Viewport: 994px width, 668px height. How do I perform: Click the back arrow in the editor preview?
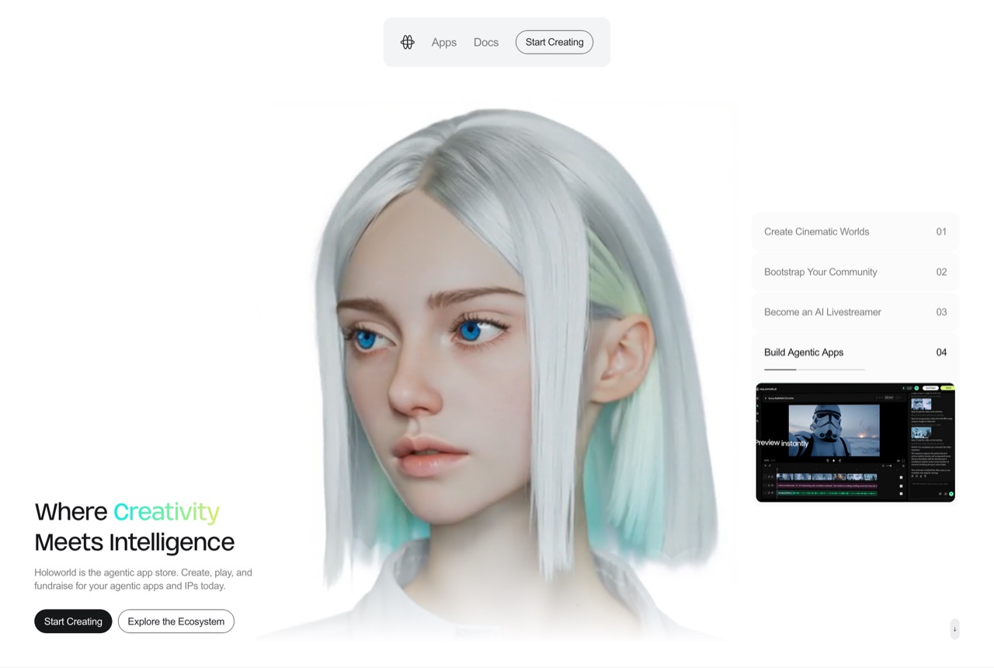coord(766,398)
